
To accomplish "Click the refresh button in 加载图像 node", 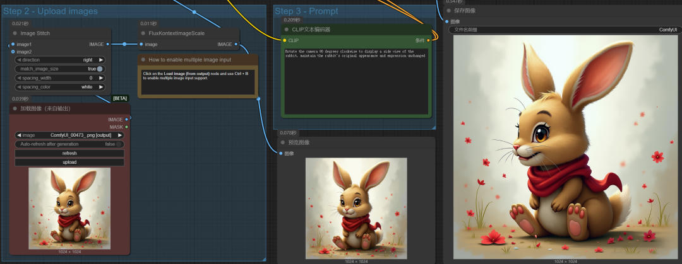I will [x=69, y=153].
